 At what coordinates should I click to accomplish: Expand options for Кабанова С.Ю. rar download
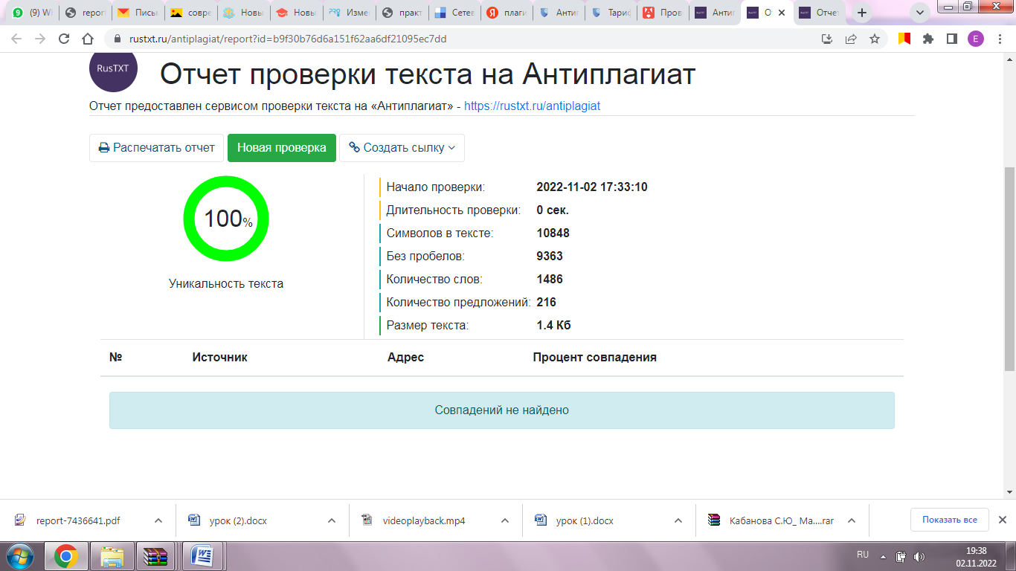point(852,520)
